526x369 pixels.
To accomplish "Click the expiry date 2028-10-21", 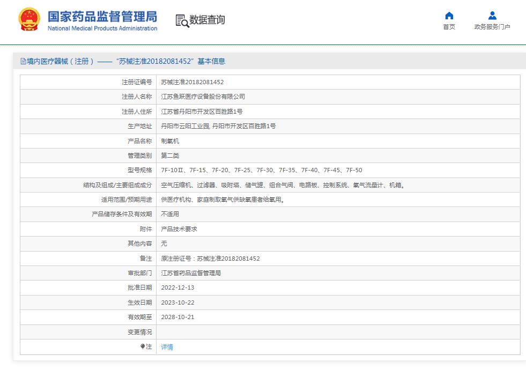I will pos(177,317).
